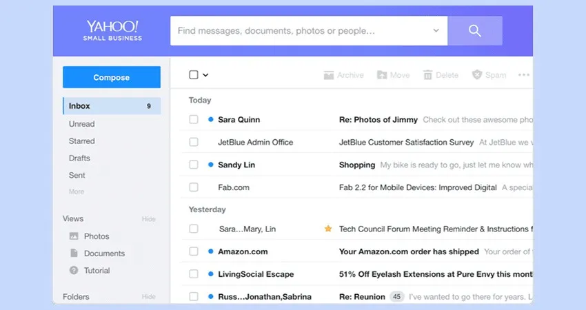The height and width of the screenshot is (310, 586).
Task: Click the Yesterday group header
Action: click(x=207, y=209)
